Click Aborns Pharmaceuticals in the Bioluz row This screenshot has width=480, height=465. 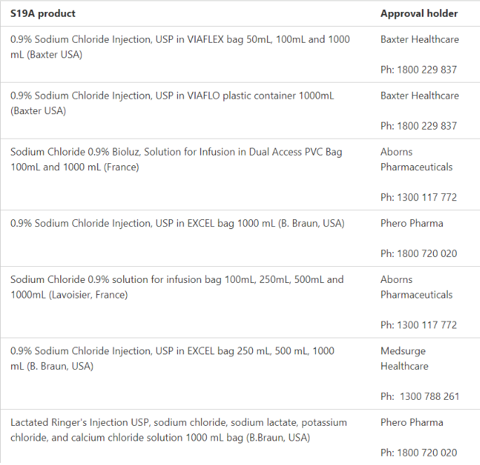[x=416, y=159]
